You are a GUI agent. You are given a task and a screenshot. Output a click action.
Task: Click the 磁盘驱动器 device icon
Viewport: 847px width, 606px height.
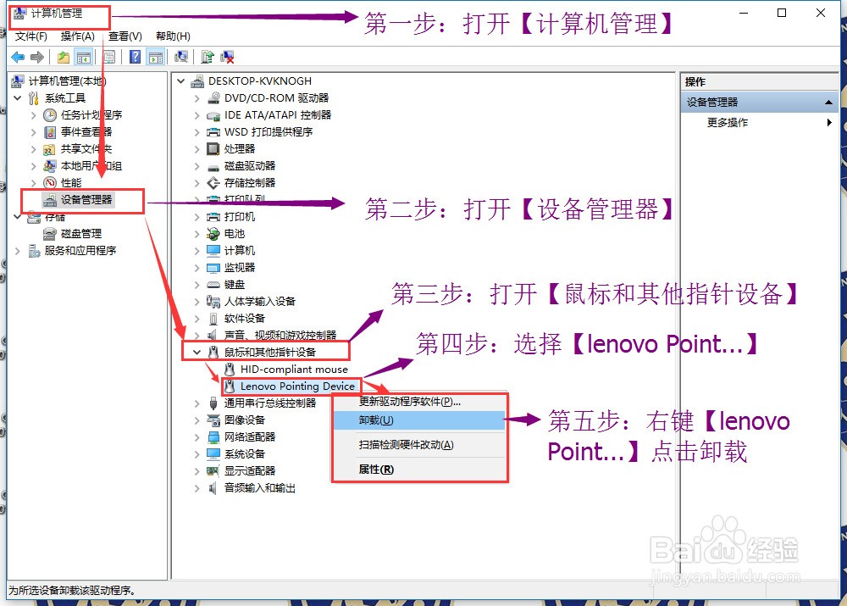[x=213, y=166]
